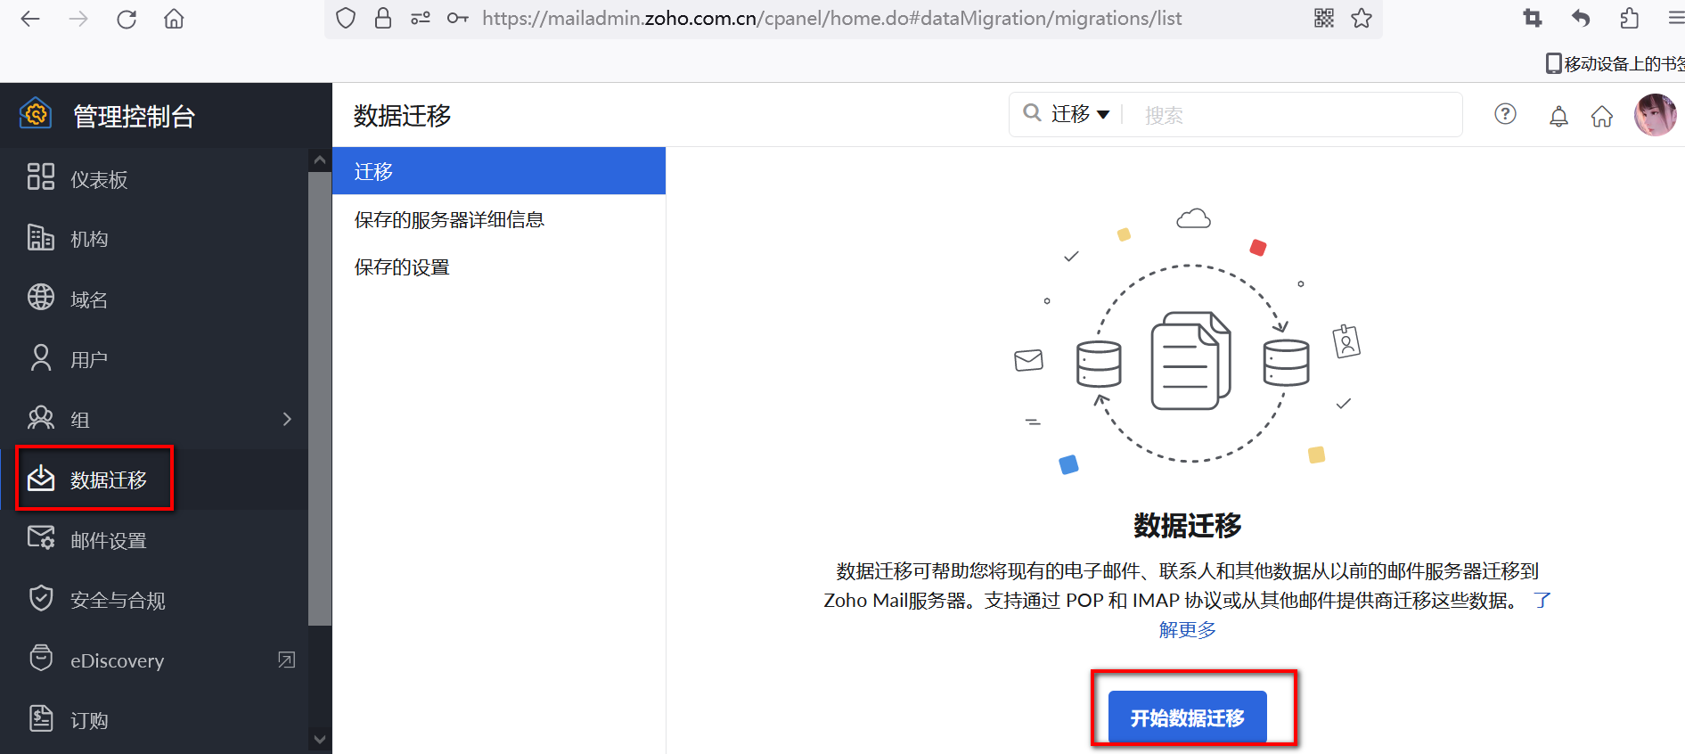Image resolution: width=1685 pixels, height=754 pixels.
Task: Expand the 组 submenu chevron
Action: coord(287,419)
